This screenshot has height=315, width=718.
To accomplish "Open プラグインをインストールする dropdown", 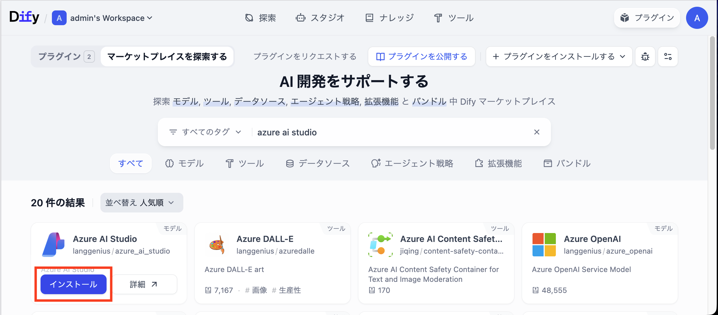I will click(x=559, y=56).
